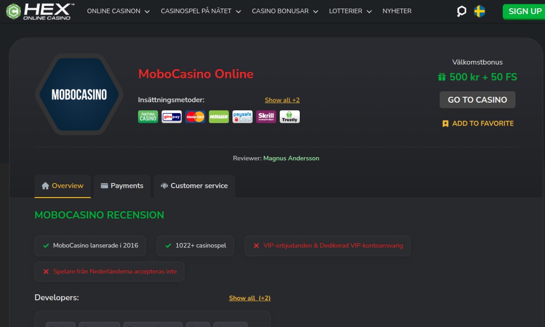Show all developers (+2)

250,298
